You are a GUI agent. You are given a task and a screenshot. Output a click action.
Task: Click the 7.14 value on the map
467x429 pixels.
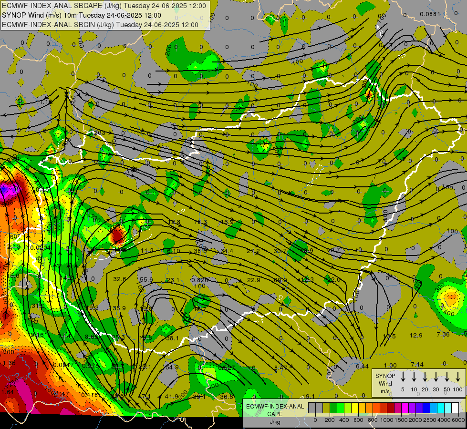[x=417, y=364]
